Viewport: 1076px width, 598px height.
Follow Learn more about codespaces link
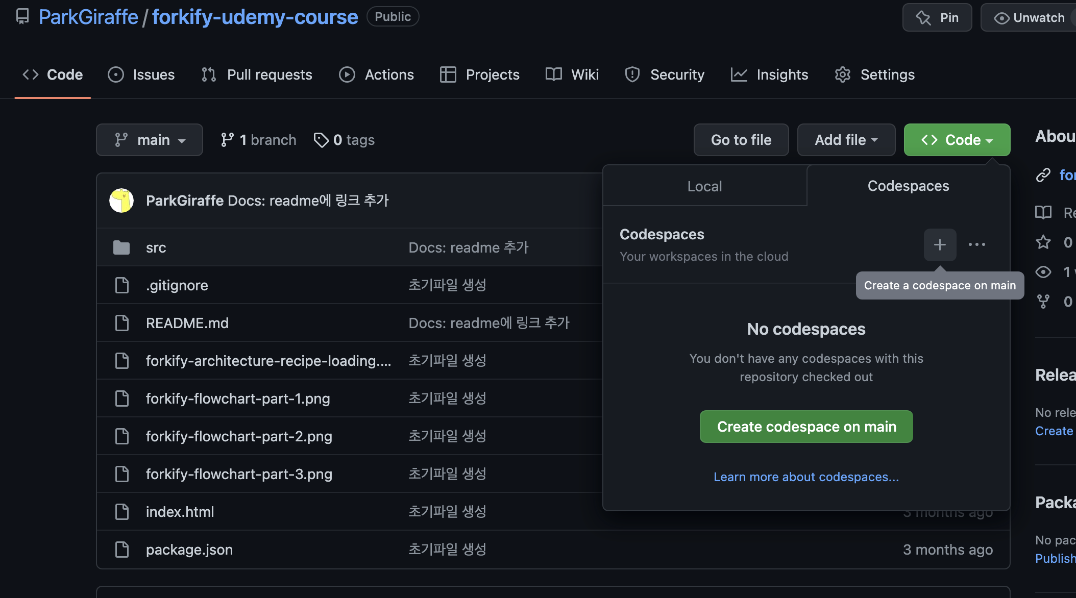pos(806,477)
